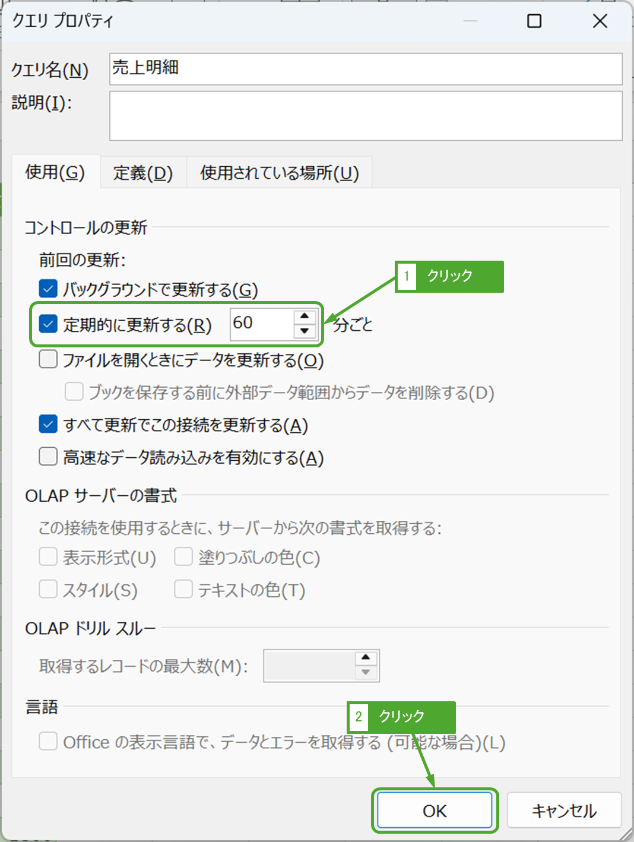This screenshot has height=842, width=634.
Task: Decrease the refresh interval with down arrow
Action: (x=305, y=332)
